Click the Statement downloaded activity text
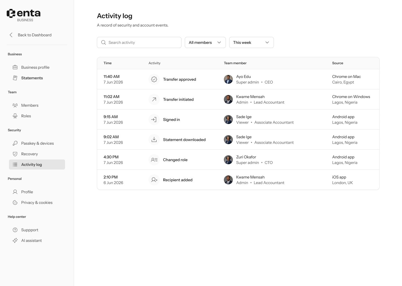The width and height of the screenshot is (402, 286). [x=184, y=140]
